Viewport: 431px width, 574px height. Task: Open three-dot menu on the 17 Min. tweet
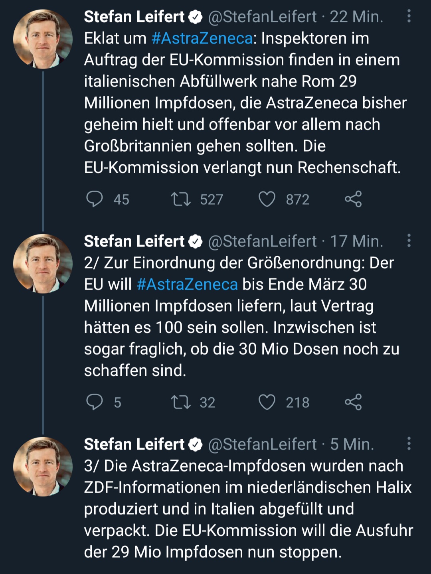[409, 241]
